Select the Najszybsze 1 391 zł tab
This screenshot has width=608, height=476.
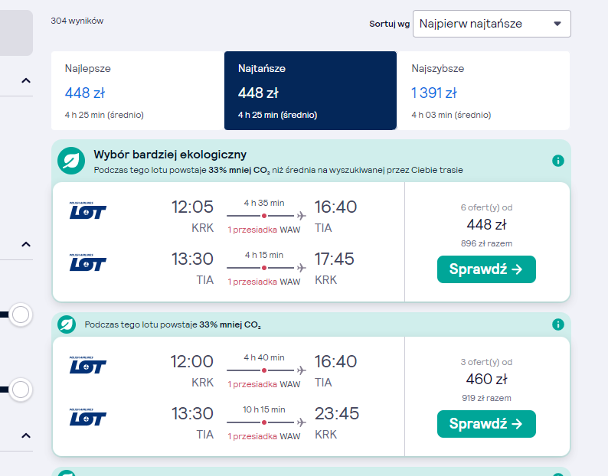point(483,91)
